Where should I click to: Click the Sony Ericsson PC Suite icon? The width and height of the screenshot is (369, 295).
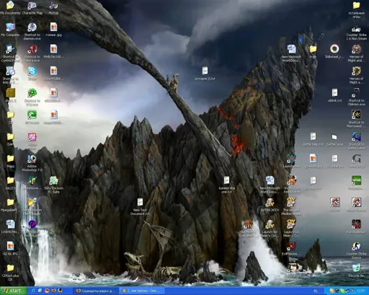click(53, 185)
